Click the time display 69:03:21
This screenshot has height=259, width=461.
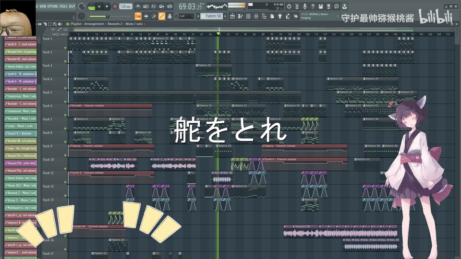191,6
